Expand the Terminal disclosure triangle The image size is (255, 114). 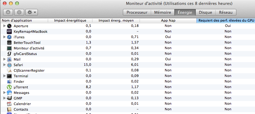point(5,76)
